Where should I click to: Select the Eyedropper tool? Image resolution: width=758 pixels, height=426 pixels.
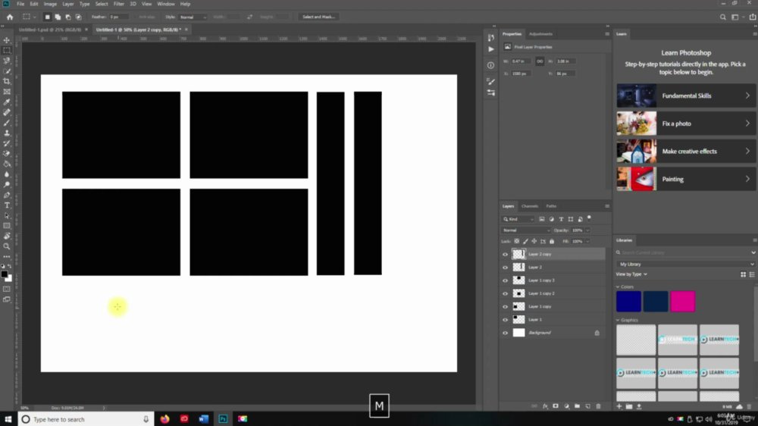[x=7, y=102]
